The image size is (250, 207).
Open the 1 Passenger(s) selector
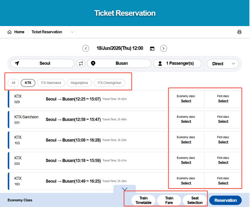[177, 64]
